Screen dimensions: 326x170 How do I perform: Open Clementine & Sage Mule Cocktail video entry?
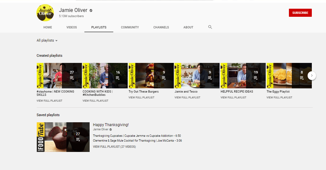coord(137,141)
